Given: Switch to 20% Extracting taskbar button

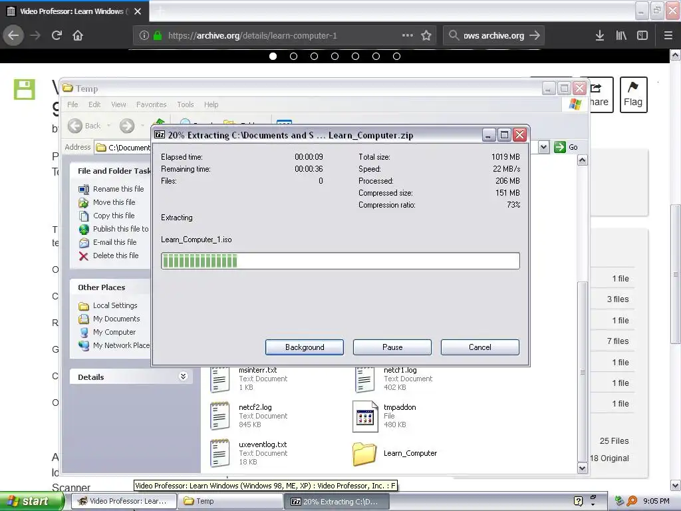Looking at the screenshot, I should 337,501.
